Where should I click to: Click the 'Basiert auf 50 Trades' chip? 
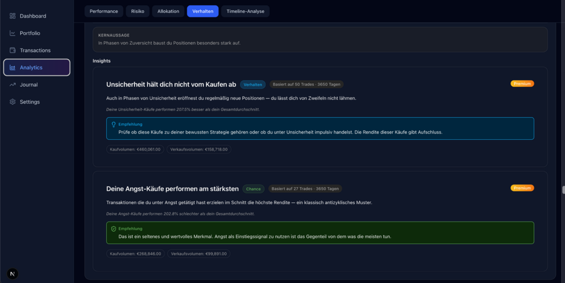pyautogui.click(x=306, y=84)
